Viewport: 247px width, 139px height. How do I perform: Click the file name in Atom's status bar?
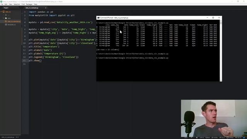coord(8,137)
